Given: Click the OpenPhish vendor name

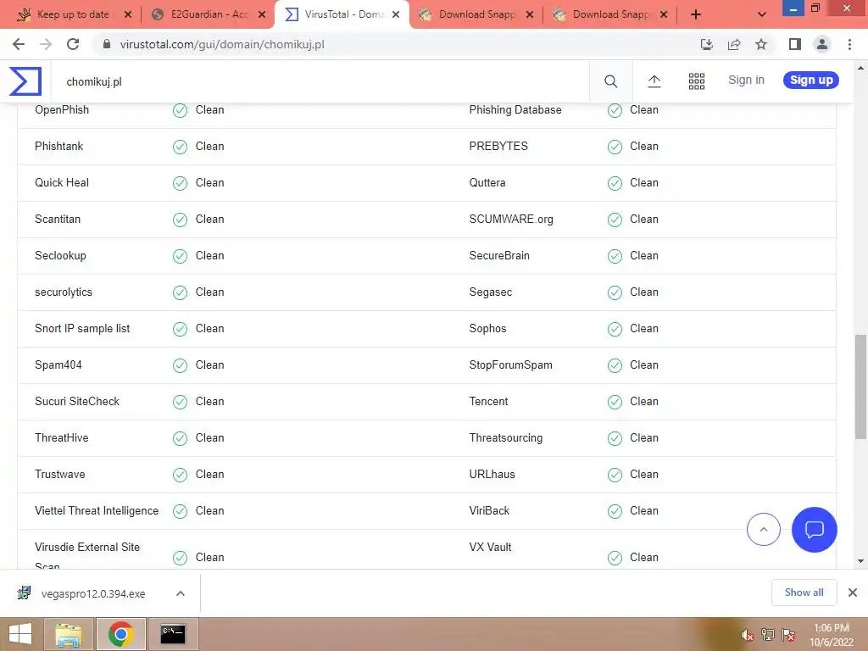Looking at the screenshot, I should [61, 109].
